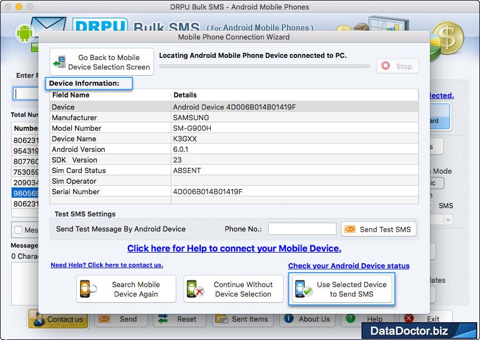Click the red-X phone icon on Continue Without Device Selection

click(x=195, y=289)
